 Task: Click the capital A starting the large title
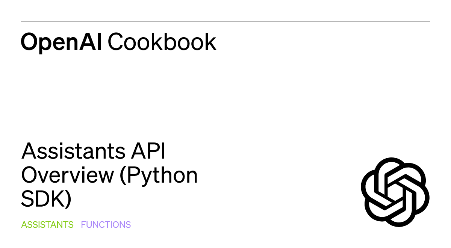coord(29,151)
